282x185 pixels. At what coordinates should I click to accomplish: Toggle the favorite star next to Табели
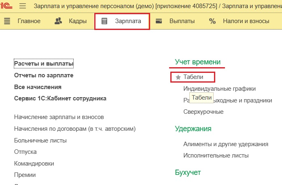[178, 77]
